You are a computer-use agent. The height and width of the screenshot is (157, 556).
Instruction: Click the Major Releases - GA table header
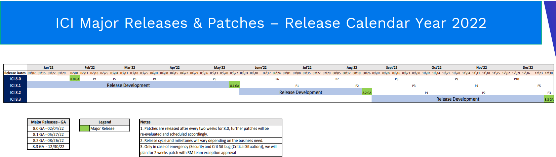pos(48,122)
